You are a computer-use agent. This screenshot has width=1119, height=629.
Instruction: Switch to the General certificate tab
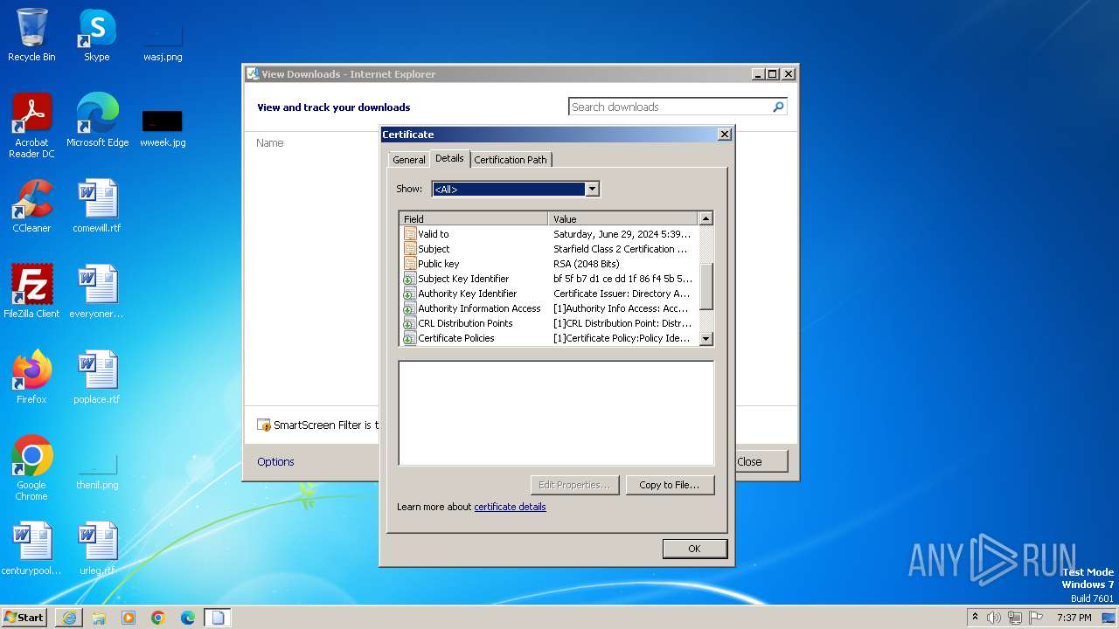[x=408, y=160]
